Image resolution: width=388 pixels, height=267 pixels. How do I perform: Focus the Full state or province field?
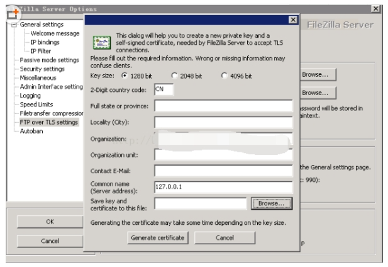tap(223, 106)
